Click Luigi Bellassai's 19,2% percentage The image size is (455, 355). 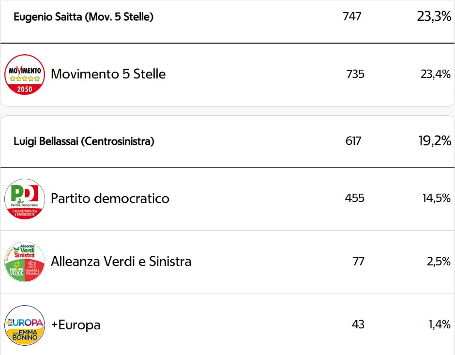click(435, 141)
